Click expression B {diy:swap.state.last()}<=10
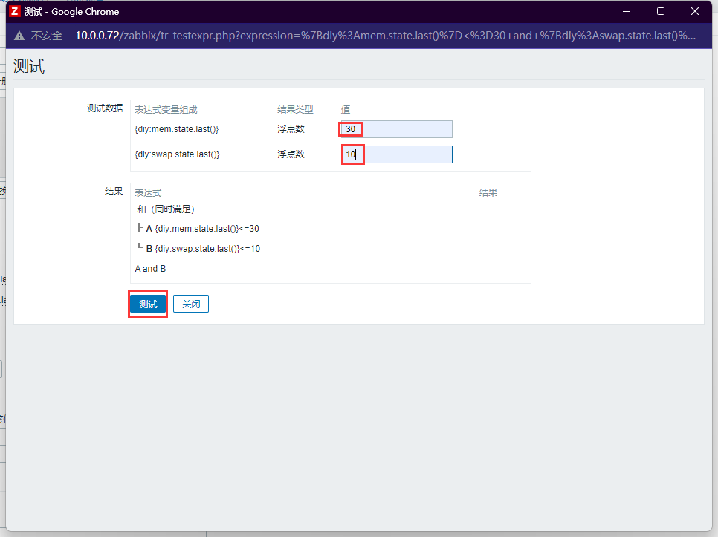This screenshot has height=537, width=718. 204,249
